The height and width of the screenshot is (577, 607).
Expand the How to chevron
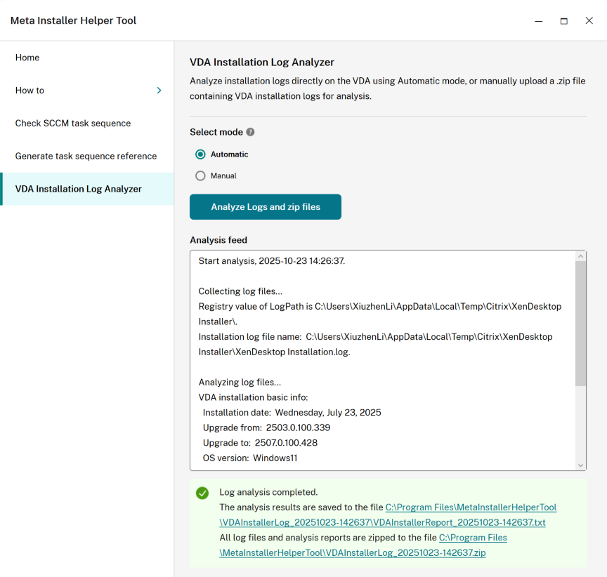(159, 91)
